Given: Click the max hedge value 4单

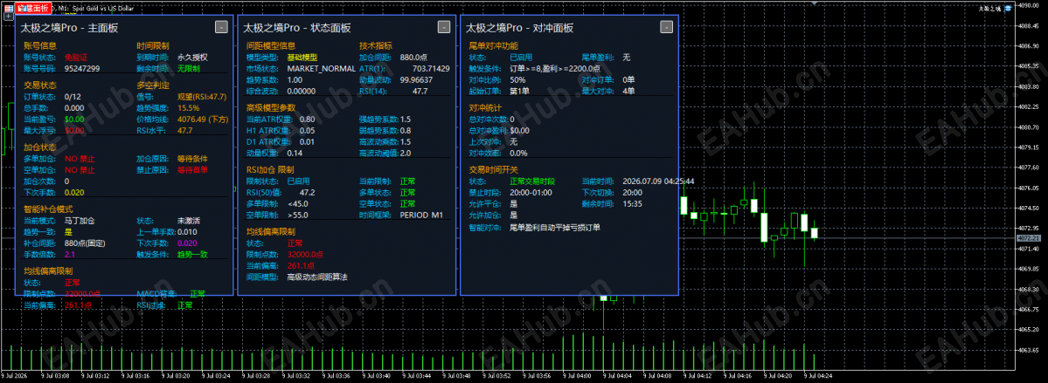Looking at the screenshot, I should (629, 91).
